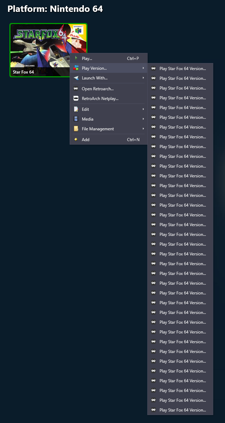Click the Platform: Nintendo 64 heading
The width and height of the screenshot is (225, 423).
[55, 9]
